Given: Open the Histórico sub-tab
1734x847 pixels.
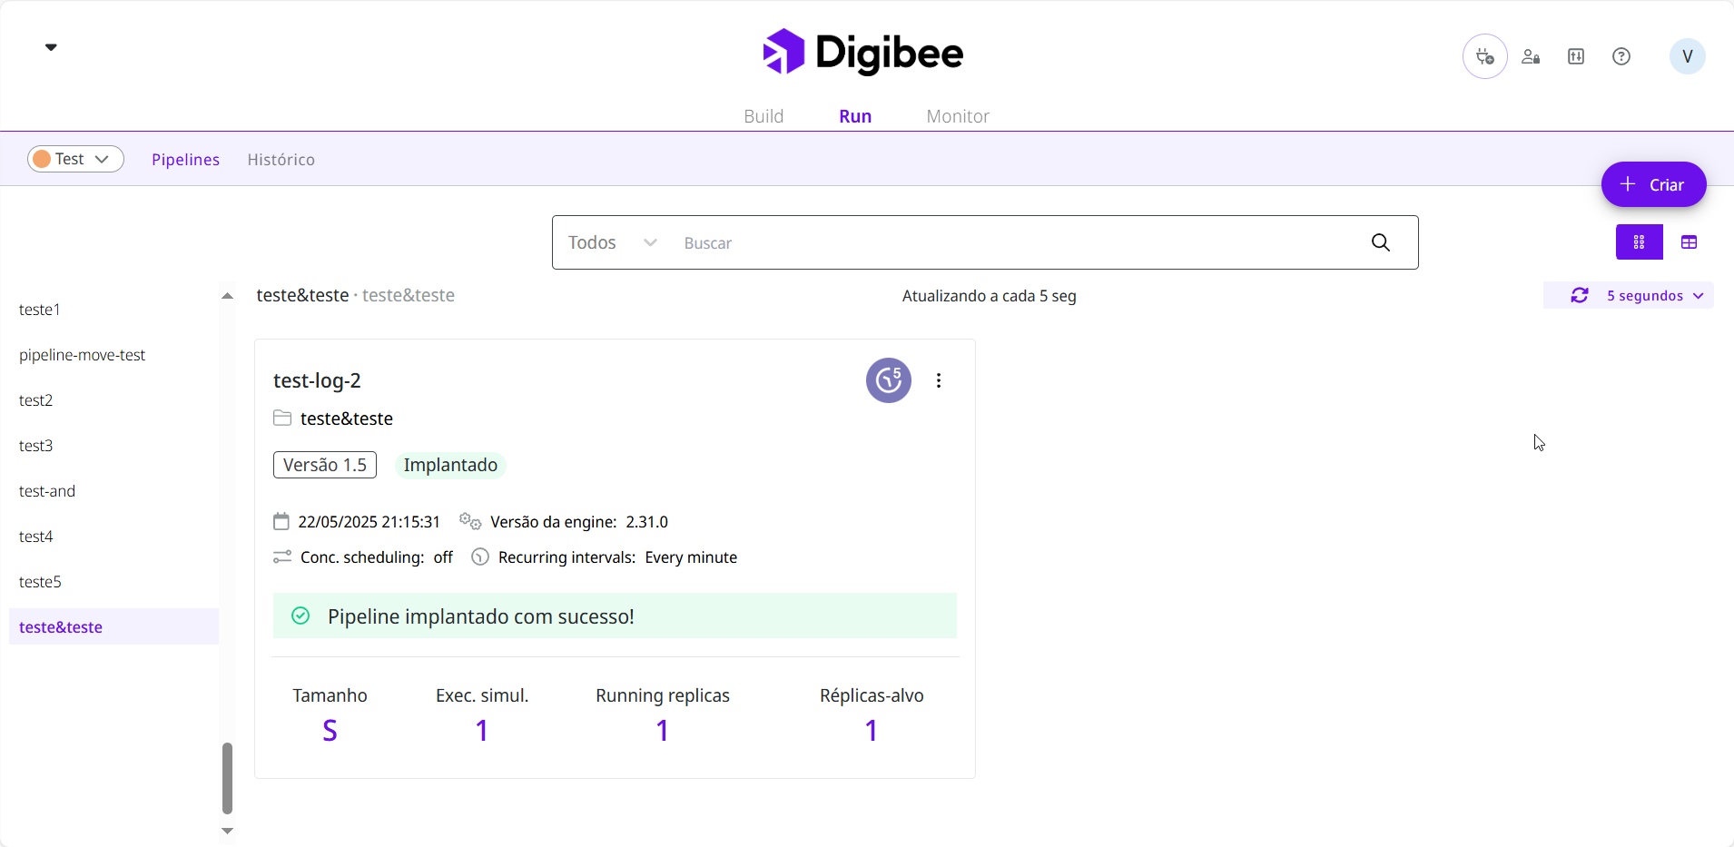Looking at the screenshot, I should click(281, 160).
